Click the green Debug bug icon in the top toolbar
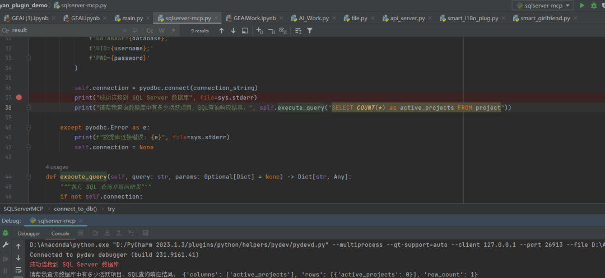The width and height of the screenshot is (605, 278). coord(594,6)
